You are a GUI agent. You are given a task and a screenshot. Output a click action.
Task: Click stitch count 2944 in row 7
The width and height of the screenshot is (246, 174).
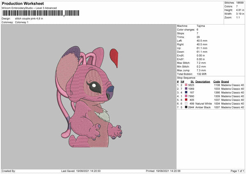coord(191,108)
